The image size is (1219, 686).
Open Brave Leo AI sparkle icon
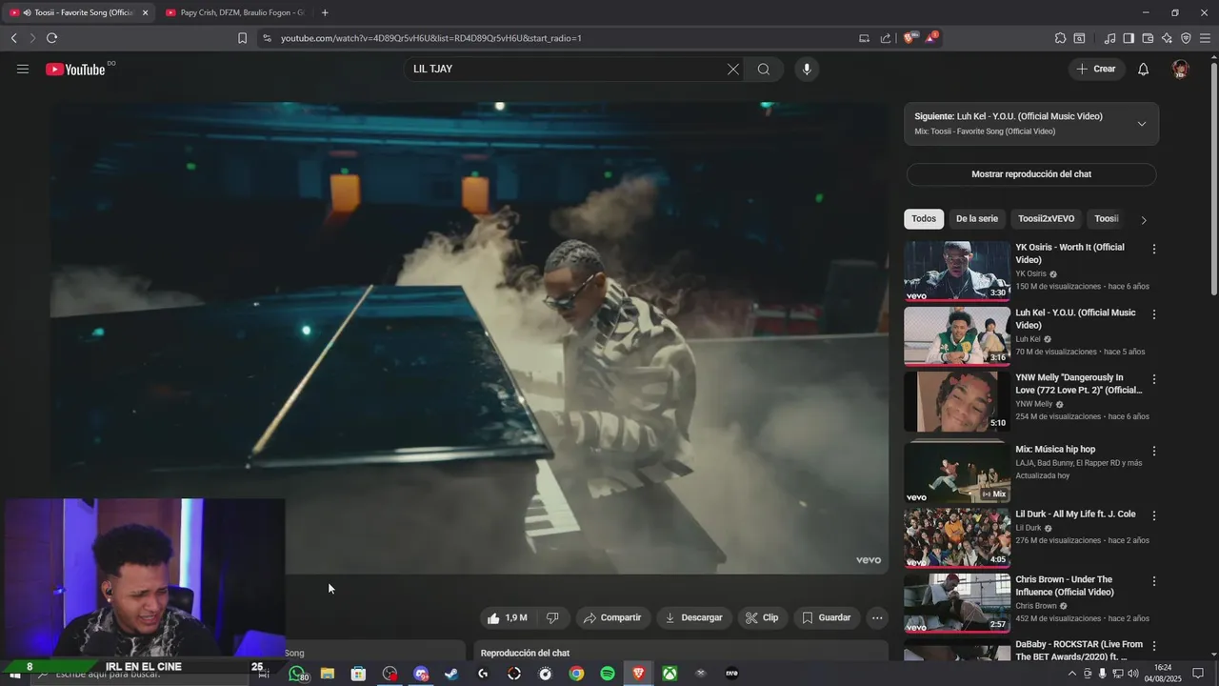tap(1167, 38)
